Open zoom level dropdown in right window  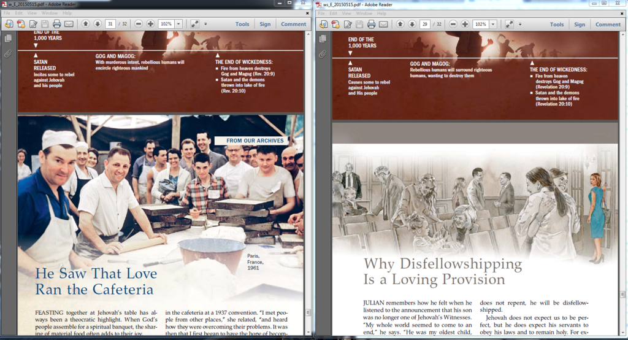coord(493,25)
